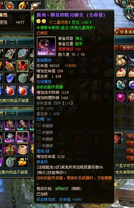Click the red gem slot beside 安全 button
This screenshot has height=208, width=134.
[x=118, y=139]
